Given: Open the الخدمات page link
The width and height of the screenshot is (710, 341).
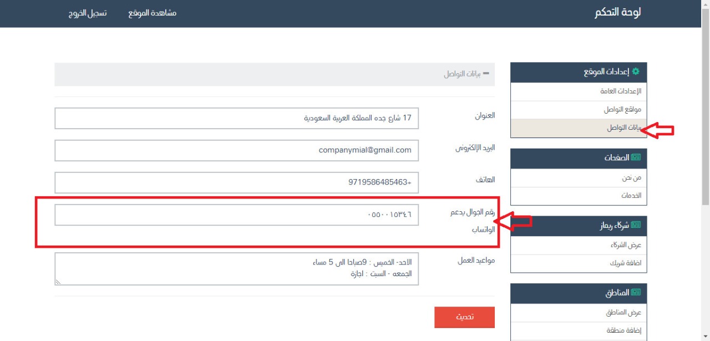Looking at the screenshot, I should (631, 196).
